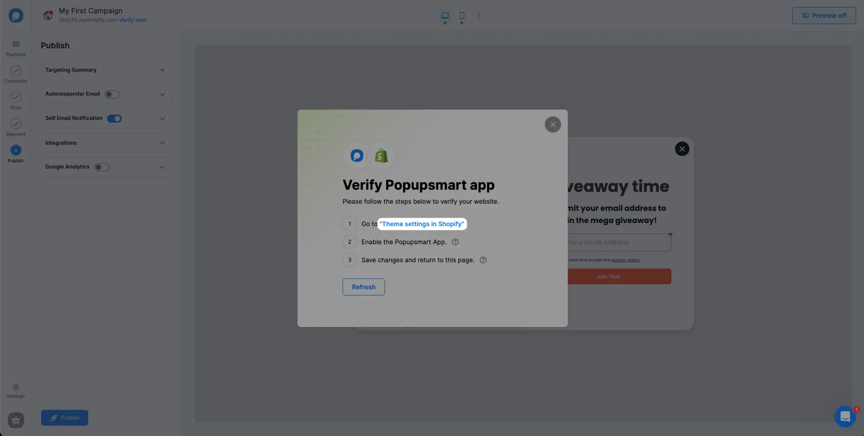Screen dimensions: 864x436
Task: Expand the Autoresponder Email chevron
Action: point(162,95)
